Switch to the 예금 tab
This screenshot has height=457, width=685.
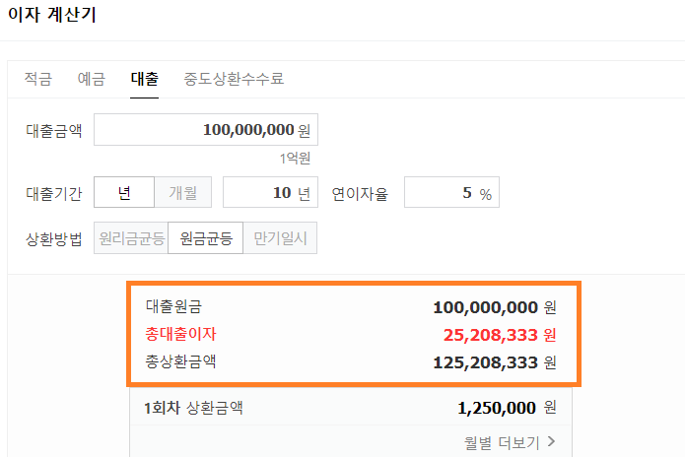click(x=92, y=79)
